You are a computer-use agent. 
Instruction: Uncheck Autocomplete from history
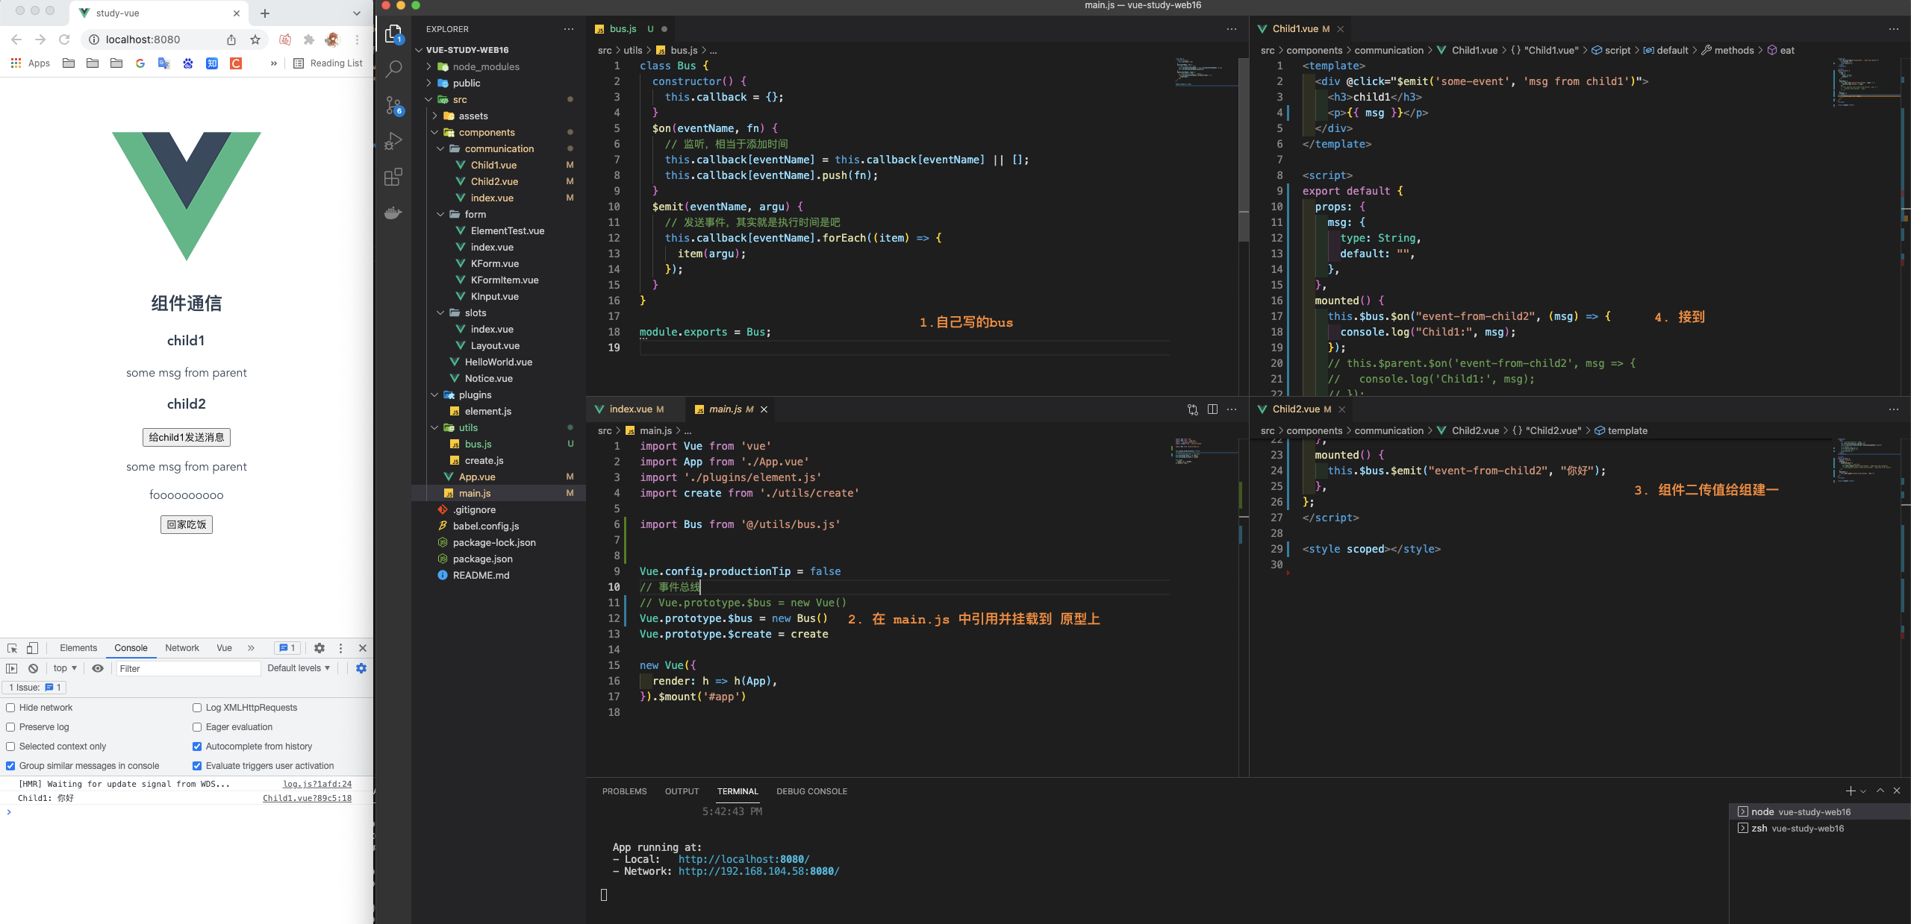(197, 747)
